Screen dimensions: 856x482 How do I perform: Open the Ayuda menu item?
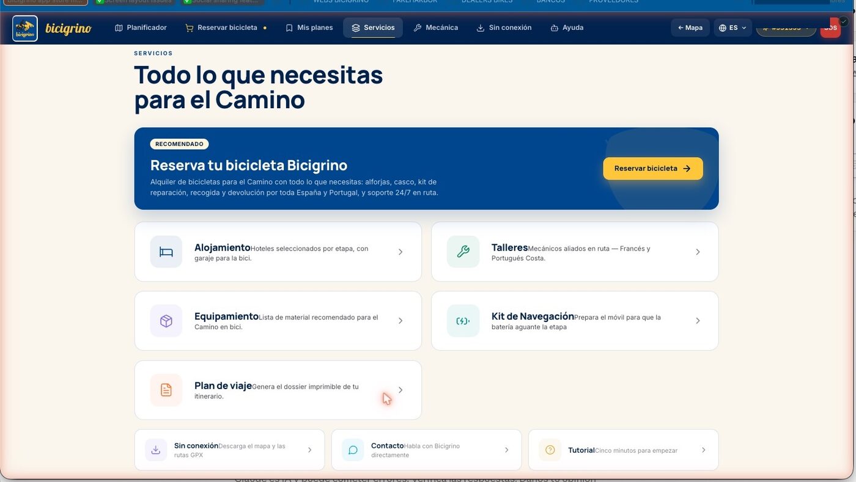point(567,27)
